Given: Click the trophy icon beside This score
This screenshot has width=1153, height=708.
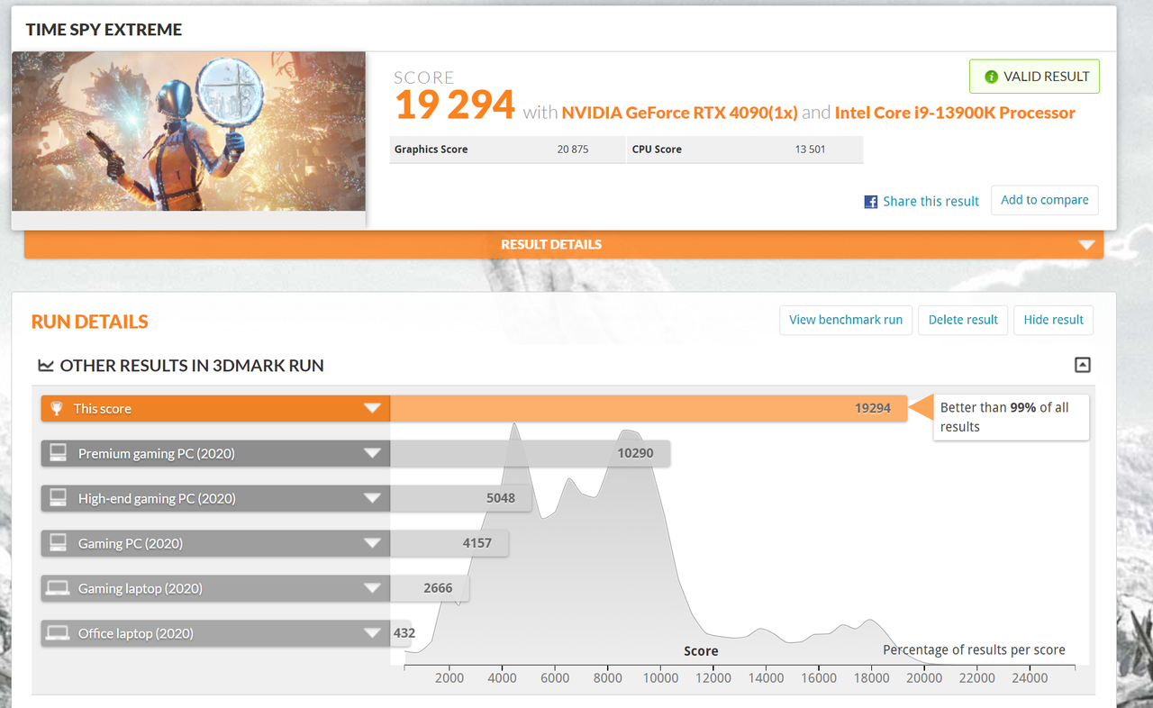Looking at the screenshot, I should click(x=57, y=408).
